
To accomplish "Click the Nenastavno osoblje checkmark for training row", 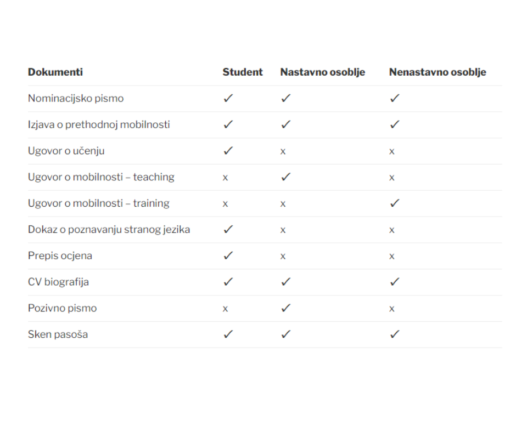I will point(395,203).
